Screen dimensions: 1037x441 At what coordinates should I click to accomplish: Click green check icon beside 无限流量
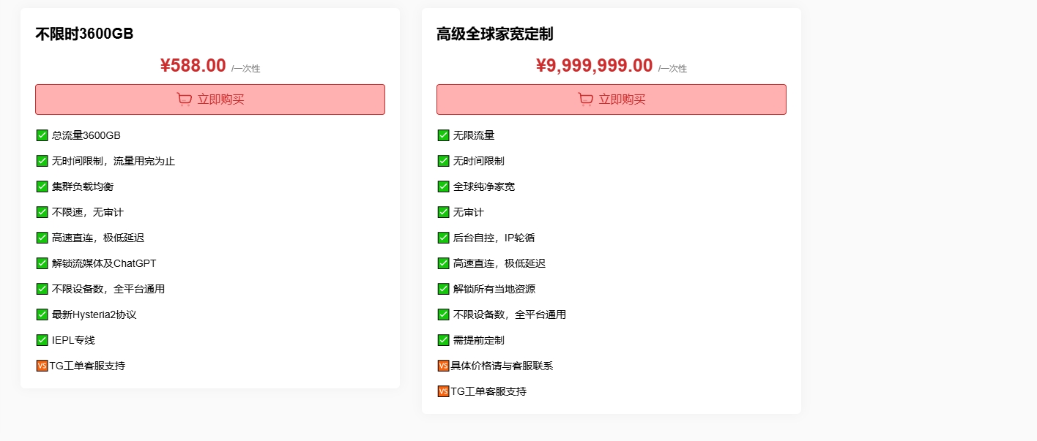444,135
